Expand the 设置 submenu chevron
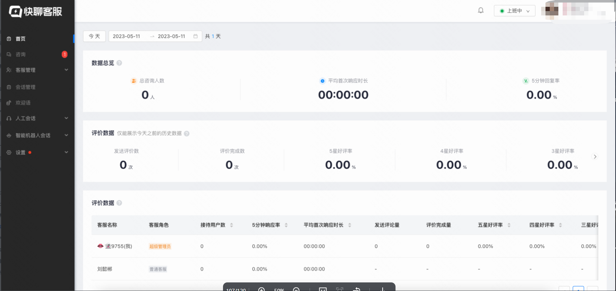This screenshot has width=616, height=291. (x=66, y=152)
